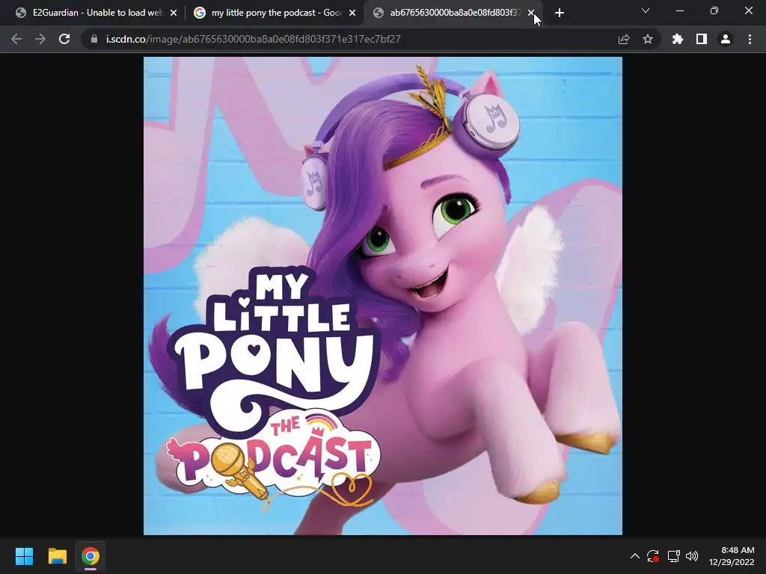Switch to my little pony the podcast tab
The width and height of the screenshot is (766, 574).
(275, 13)
